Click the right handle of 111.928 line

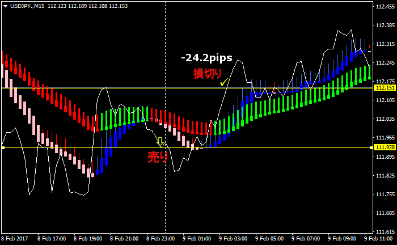pos(371,147)
